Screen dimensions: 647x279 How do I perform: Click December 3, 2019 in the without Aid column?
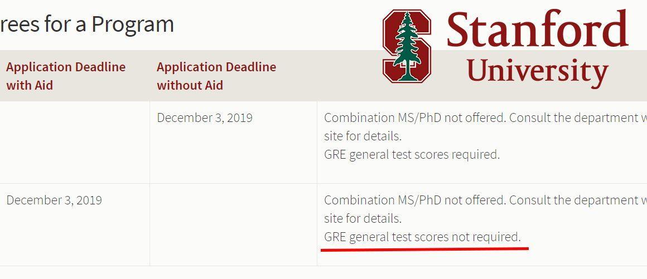[205, 118]
